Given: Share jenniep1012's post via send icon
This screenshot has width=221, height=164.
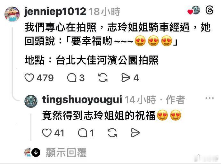Looking at the screenshot, I should tap(126, 78).
